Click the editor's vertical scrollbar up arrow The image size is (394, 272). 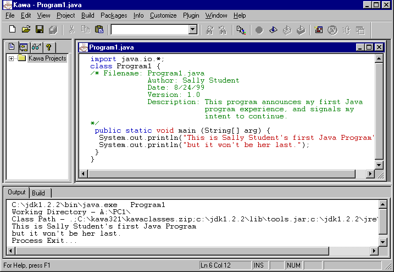click(379, 59)
